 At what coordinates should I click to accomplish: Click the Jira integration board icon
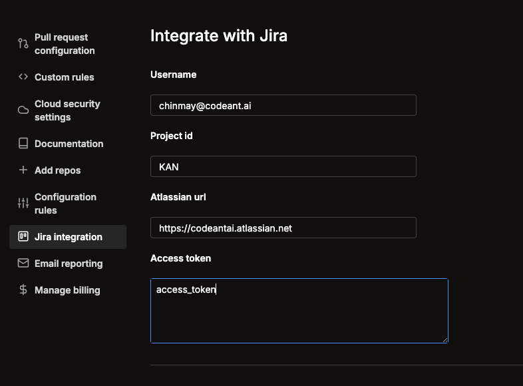[23, 236]
